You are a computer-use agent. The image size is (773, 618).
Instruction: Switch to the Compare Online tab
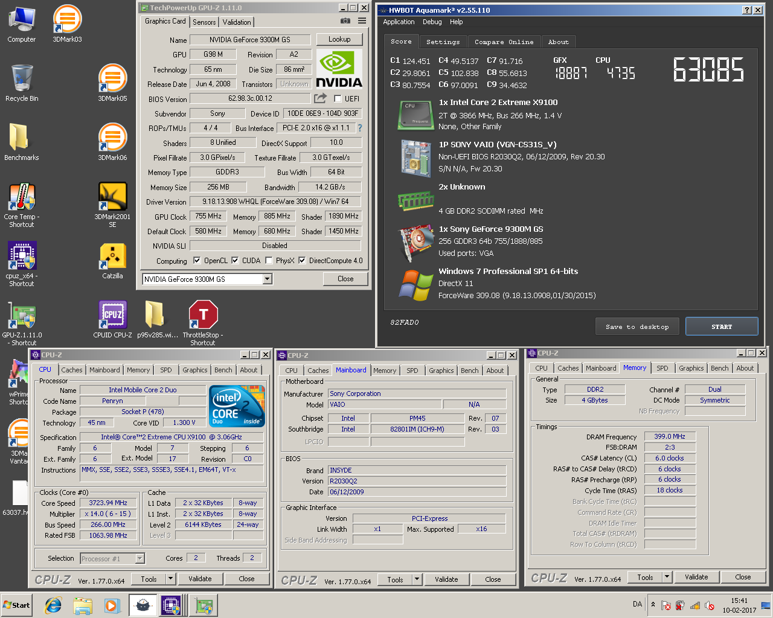coord(504,42)
